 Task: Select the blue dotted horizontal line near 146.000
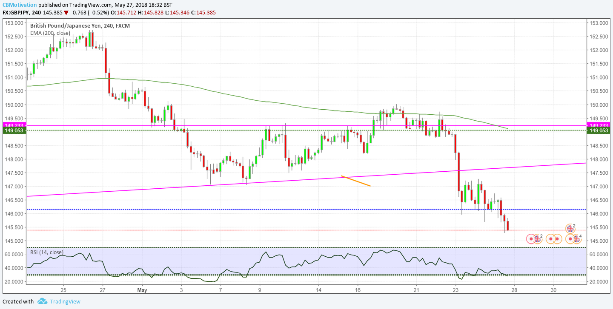pyautogui.click(x=306, y=209)
